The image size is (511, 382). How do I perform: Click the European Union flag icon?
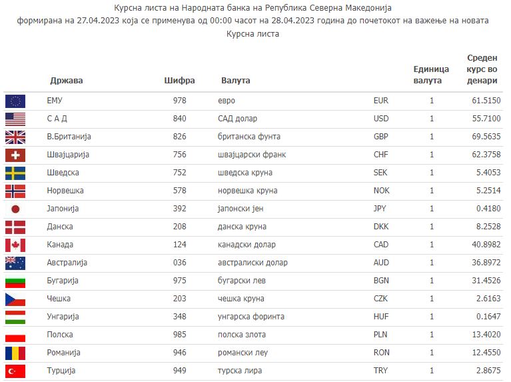click(x=15, y=101)
